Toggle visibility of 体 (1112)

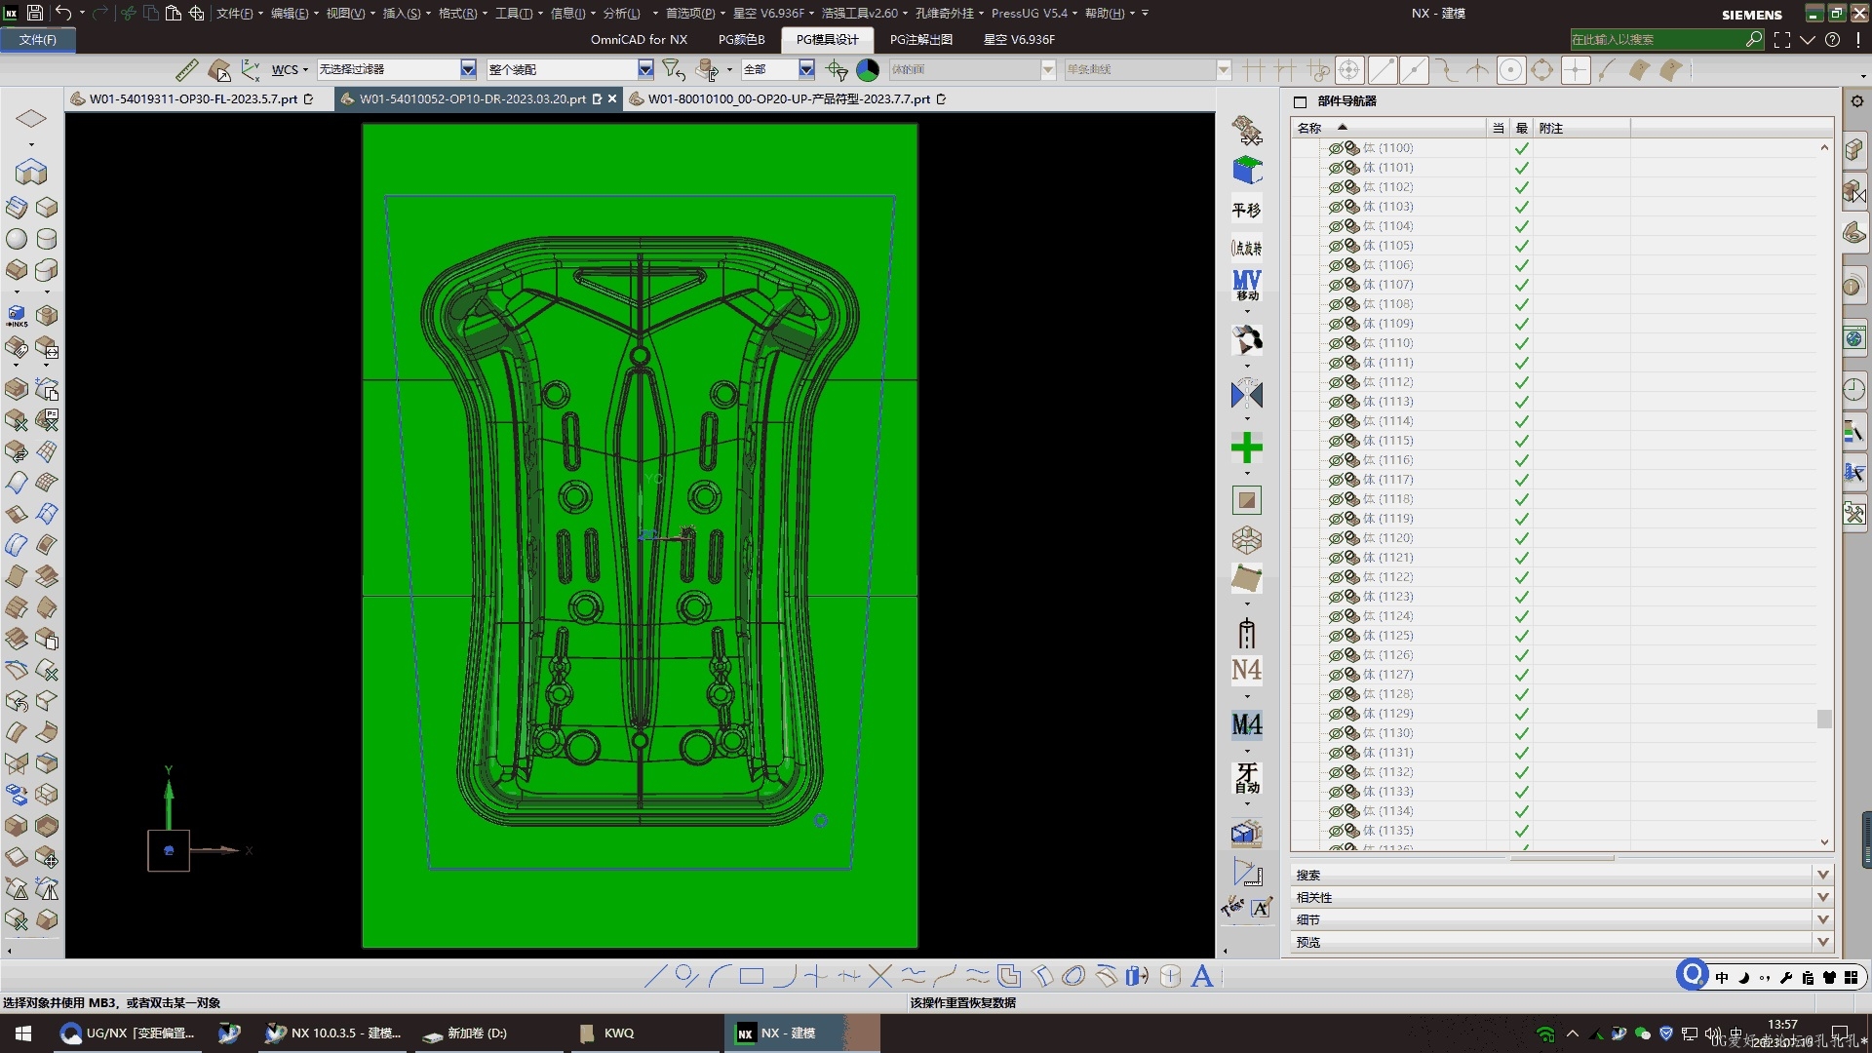(x=1336, y=382)
